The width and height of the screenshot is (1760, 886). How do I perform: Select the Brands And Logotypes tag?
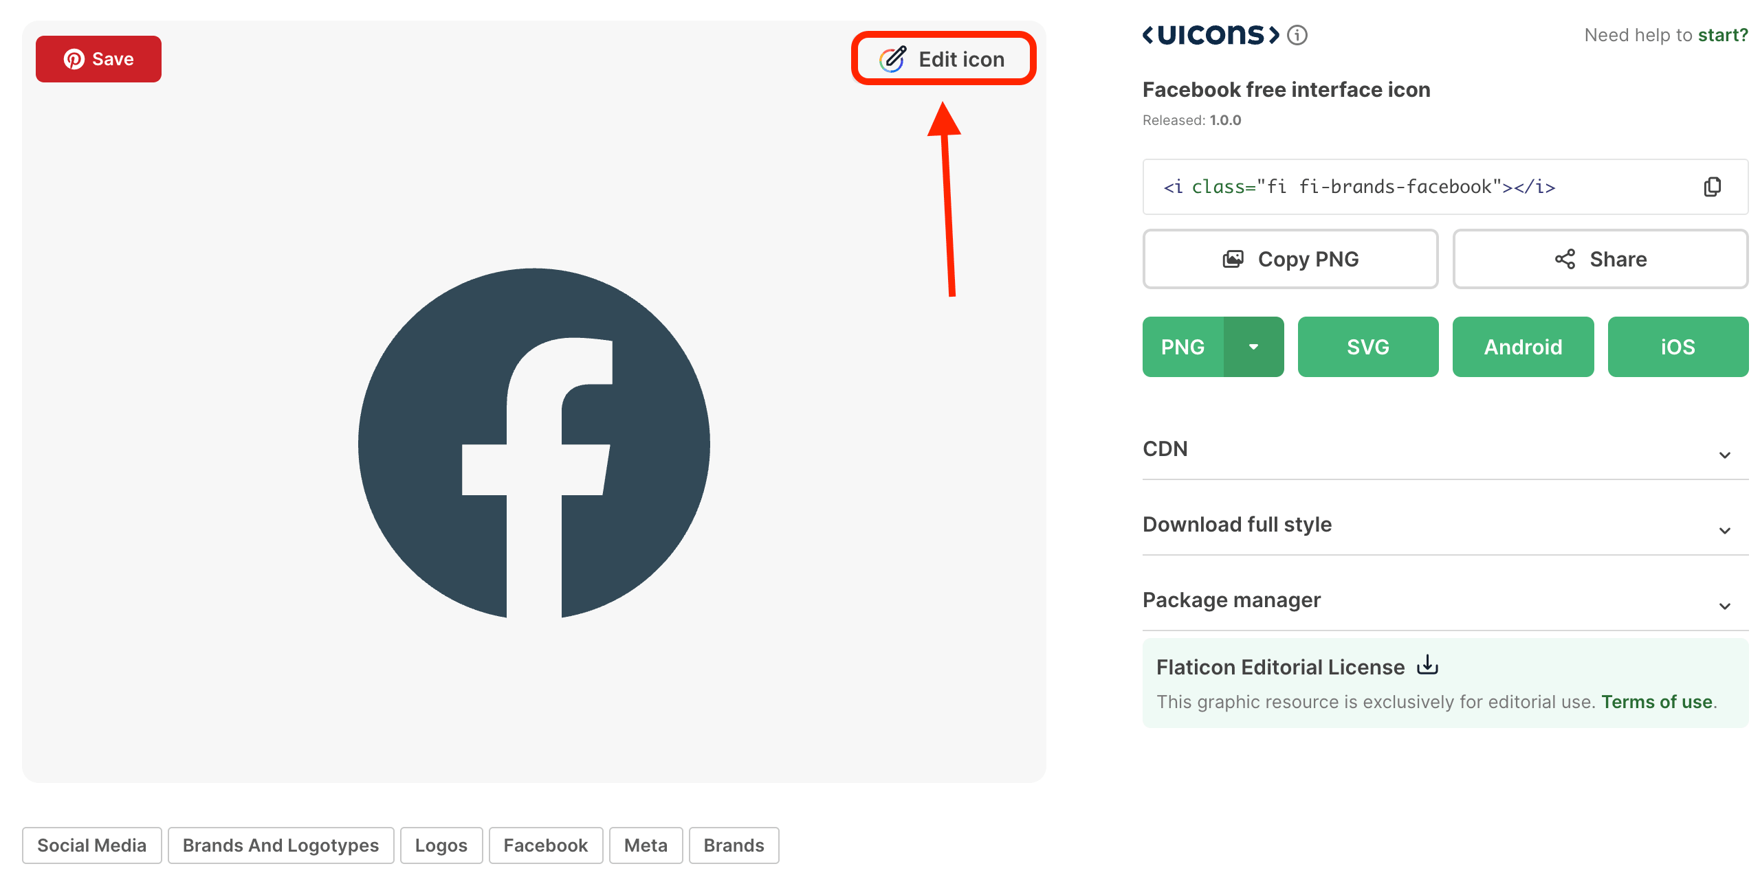[x=280, y=845]
